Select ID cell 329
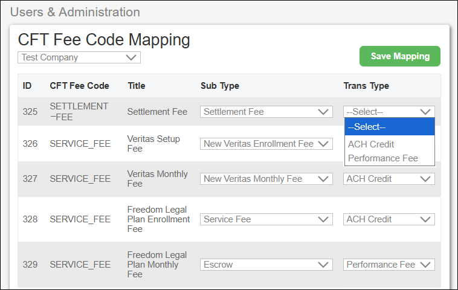Viewport: 458px width, 290px height. pos(30,265)
